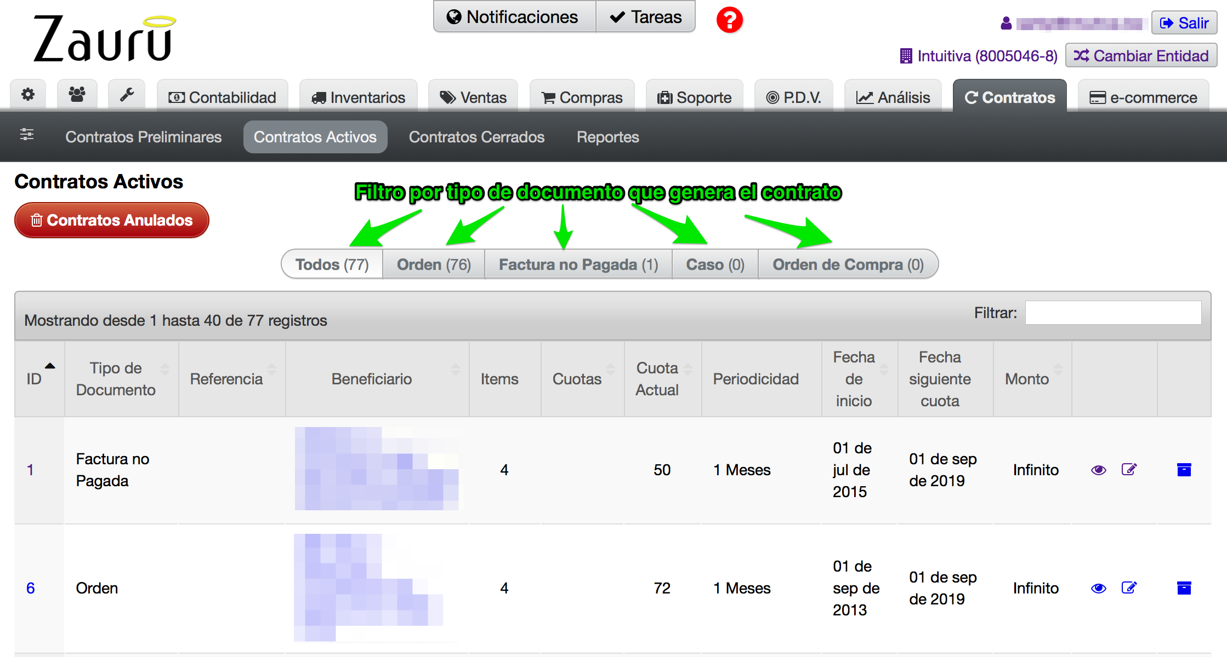Sort by Fecha de inicio column
Screen dimensions: 1227x657
(859, 379)
